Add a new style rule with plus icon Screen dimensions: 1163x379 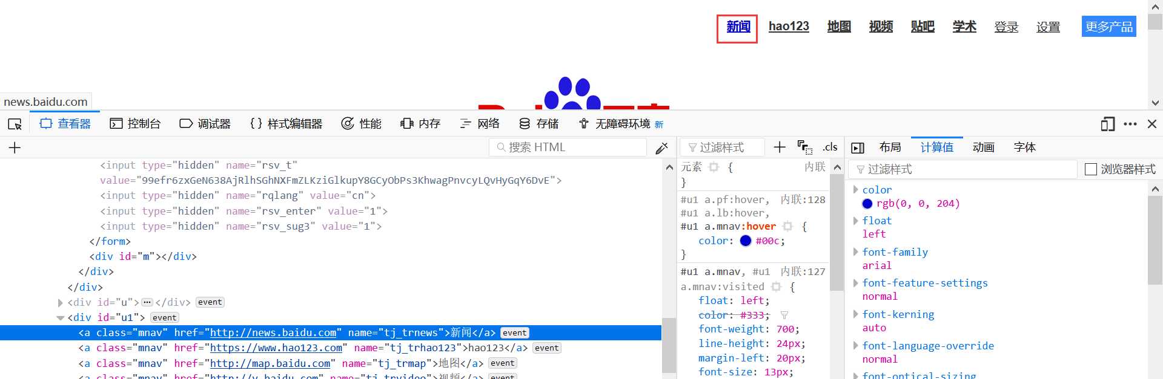780,147
